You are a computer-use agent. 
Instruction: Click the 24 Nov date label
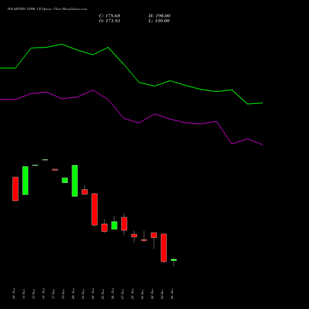(x=93, y=294)
